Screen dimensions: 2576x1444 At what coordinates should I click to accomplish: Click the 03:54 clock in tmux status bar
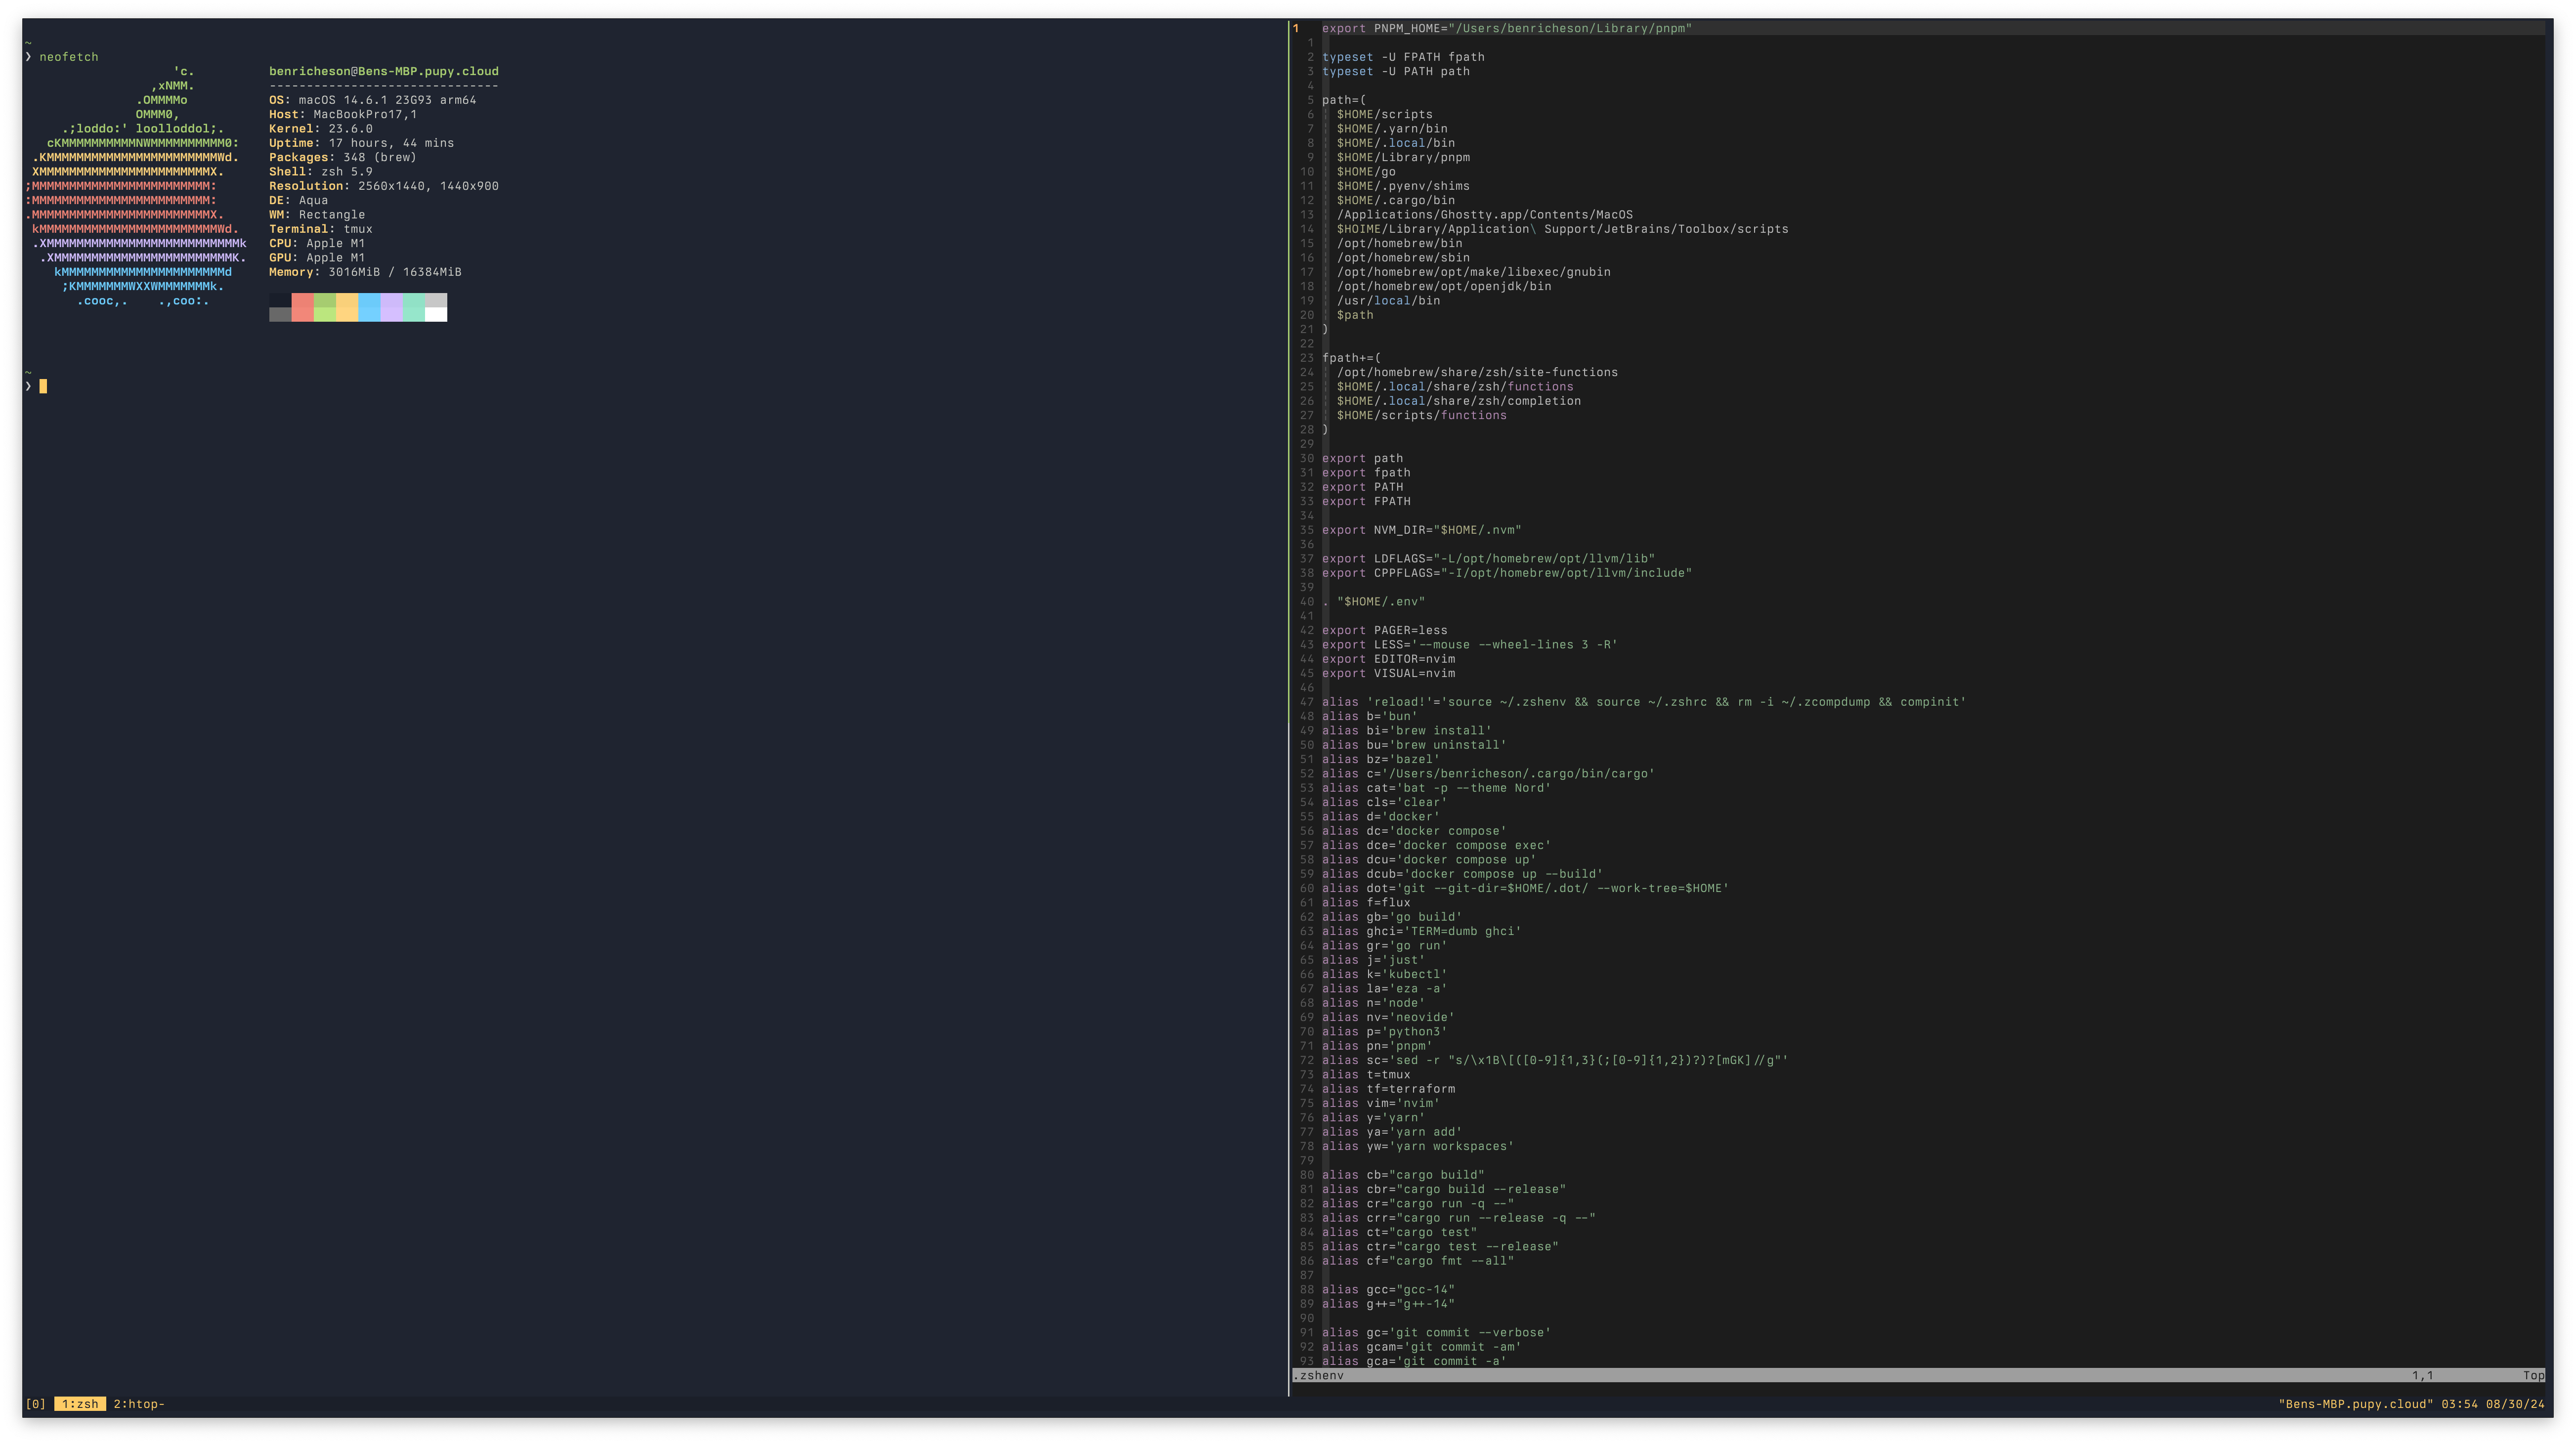(2459, 1404)
